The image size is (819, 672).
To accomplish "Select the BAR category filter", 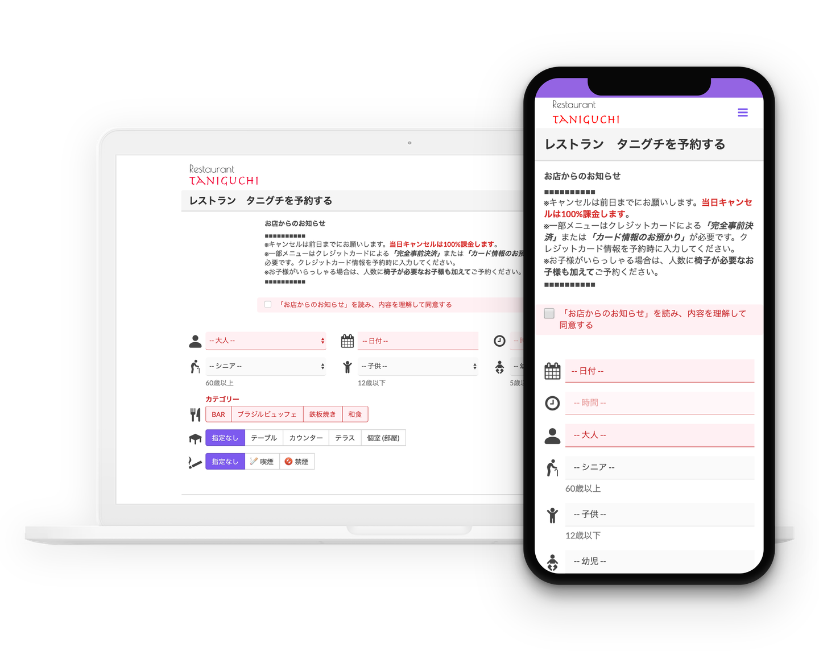I will pos(218,414).
